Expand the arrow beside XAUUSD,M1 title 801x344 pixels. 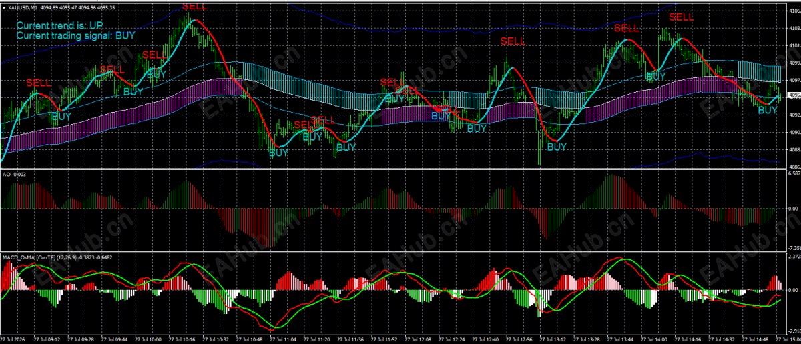[4, 7]
